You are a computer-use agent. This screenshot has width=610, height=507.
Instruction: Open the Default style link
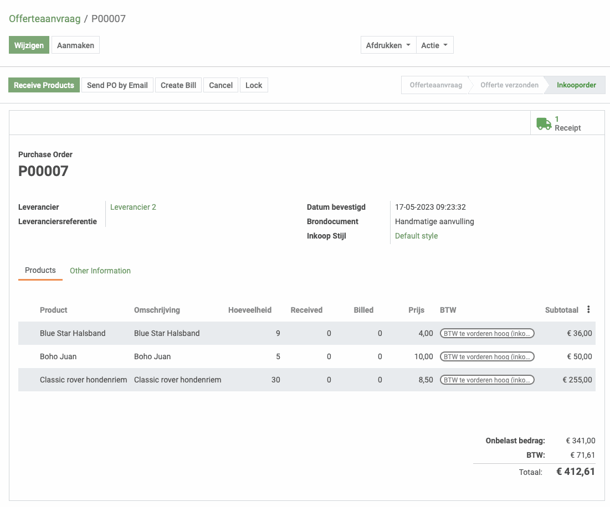pos(416,236)
